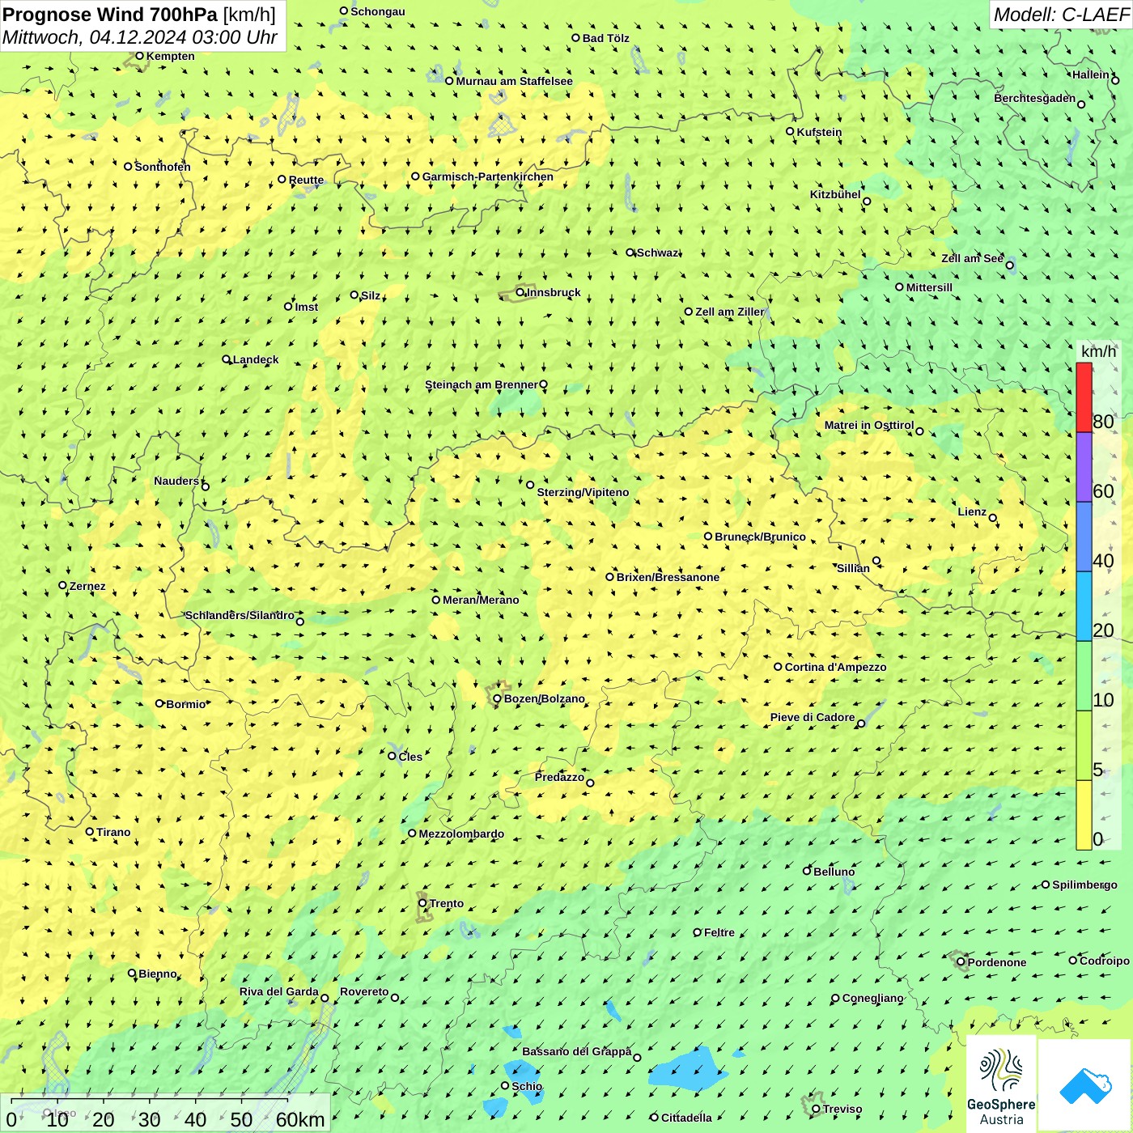Image resolution: width=1133 pixels, height=1133 pixels.
Task: Click the 'Riva del Garda' label
Action: (279, 991)
